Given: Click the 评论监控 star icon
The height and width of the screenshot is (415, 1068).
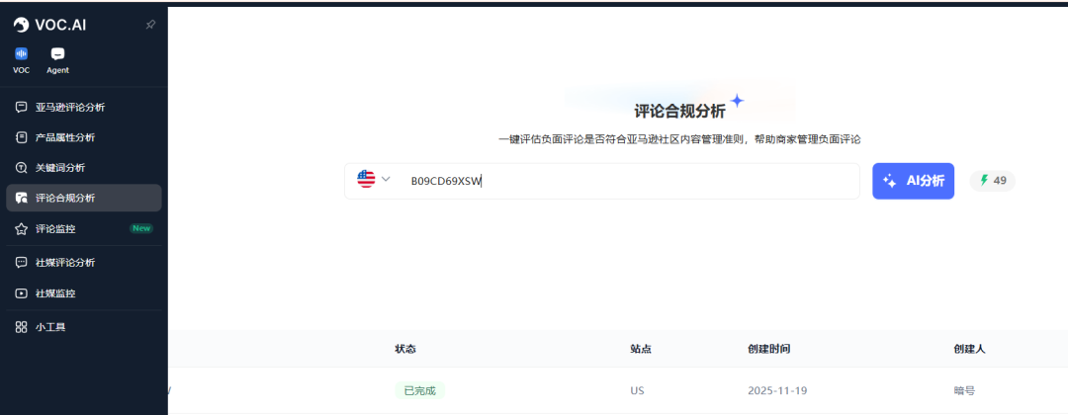Looking at the screenshot, I should tap(21, 228).
